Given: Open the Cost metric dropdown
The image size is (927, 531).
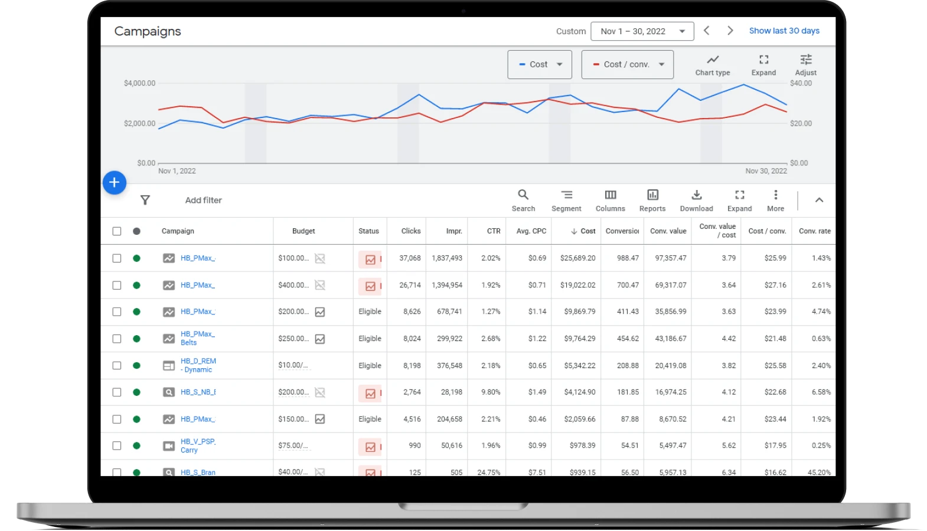Looking at the screenshot, I should point(540,65).
